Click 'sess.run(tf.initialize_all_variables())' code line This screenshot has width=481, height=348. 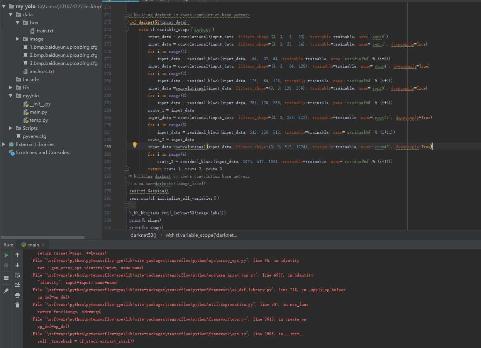coord(174,198)
